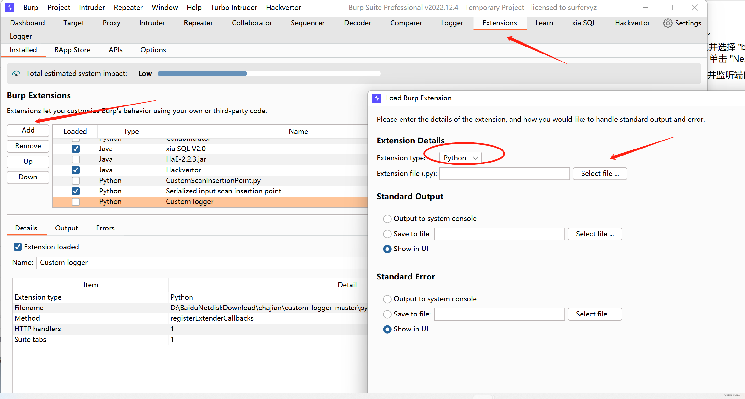Click the Add extension button
The height and width of the screenshot is (399, 745).
pyautogui.click(x=28, y=130)
